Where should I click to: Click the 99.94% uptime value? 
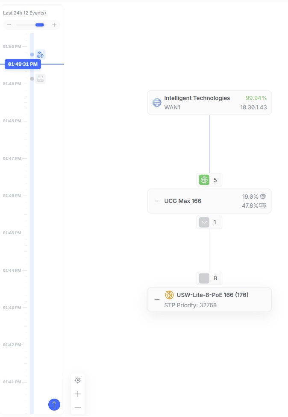click(x=256, y=98)
